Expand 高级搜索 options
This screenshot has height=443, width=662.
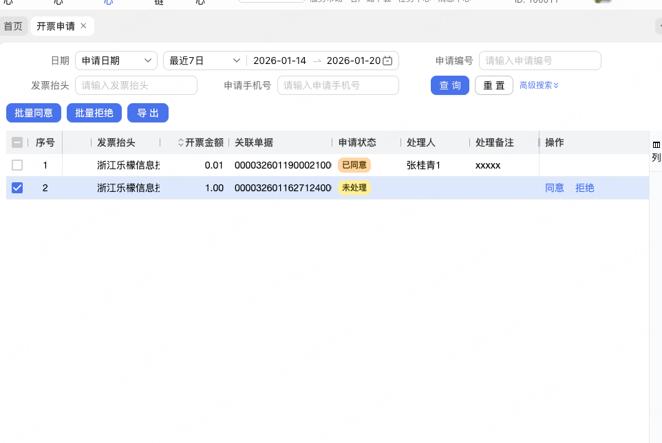(x=539, y=85)
